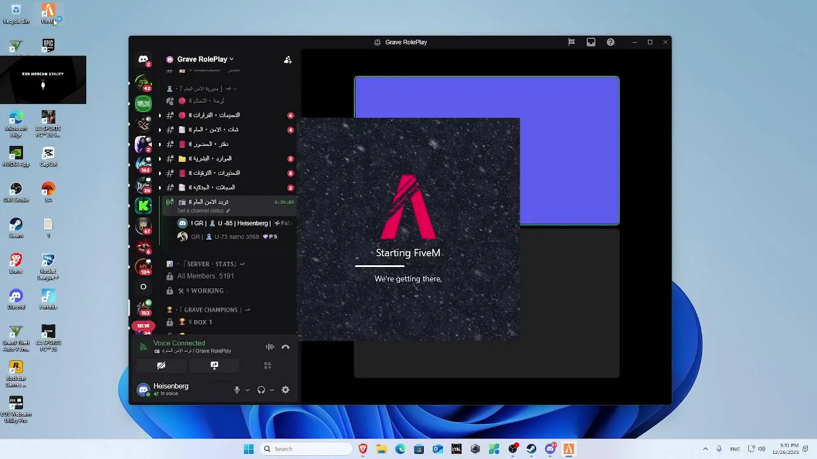Open Discord user settings gear
This screenshot has width=817, height=459.
coord(285,390)
